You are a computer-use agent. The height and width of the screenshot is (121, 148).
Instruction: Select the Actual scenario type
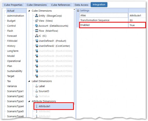pos(11,11)
